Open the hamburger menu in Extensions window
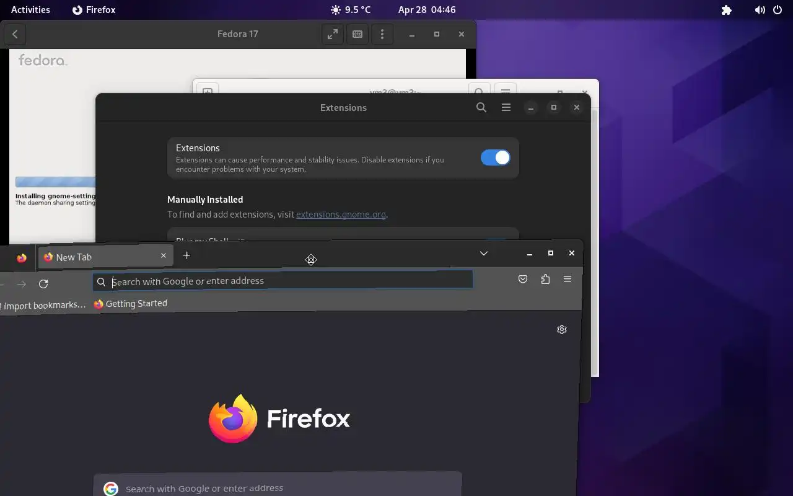The height and width of the screenshot is (496, 793). click(x=506, y=107)
